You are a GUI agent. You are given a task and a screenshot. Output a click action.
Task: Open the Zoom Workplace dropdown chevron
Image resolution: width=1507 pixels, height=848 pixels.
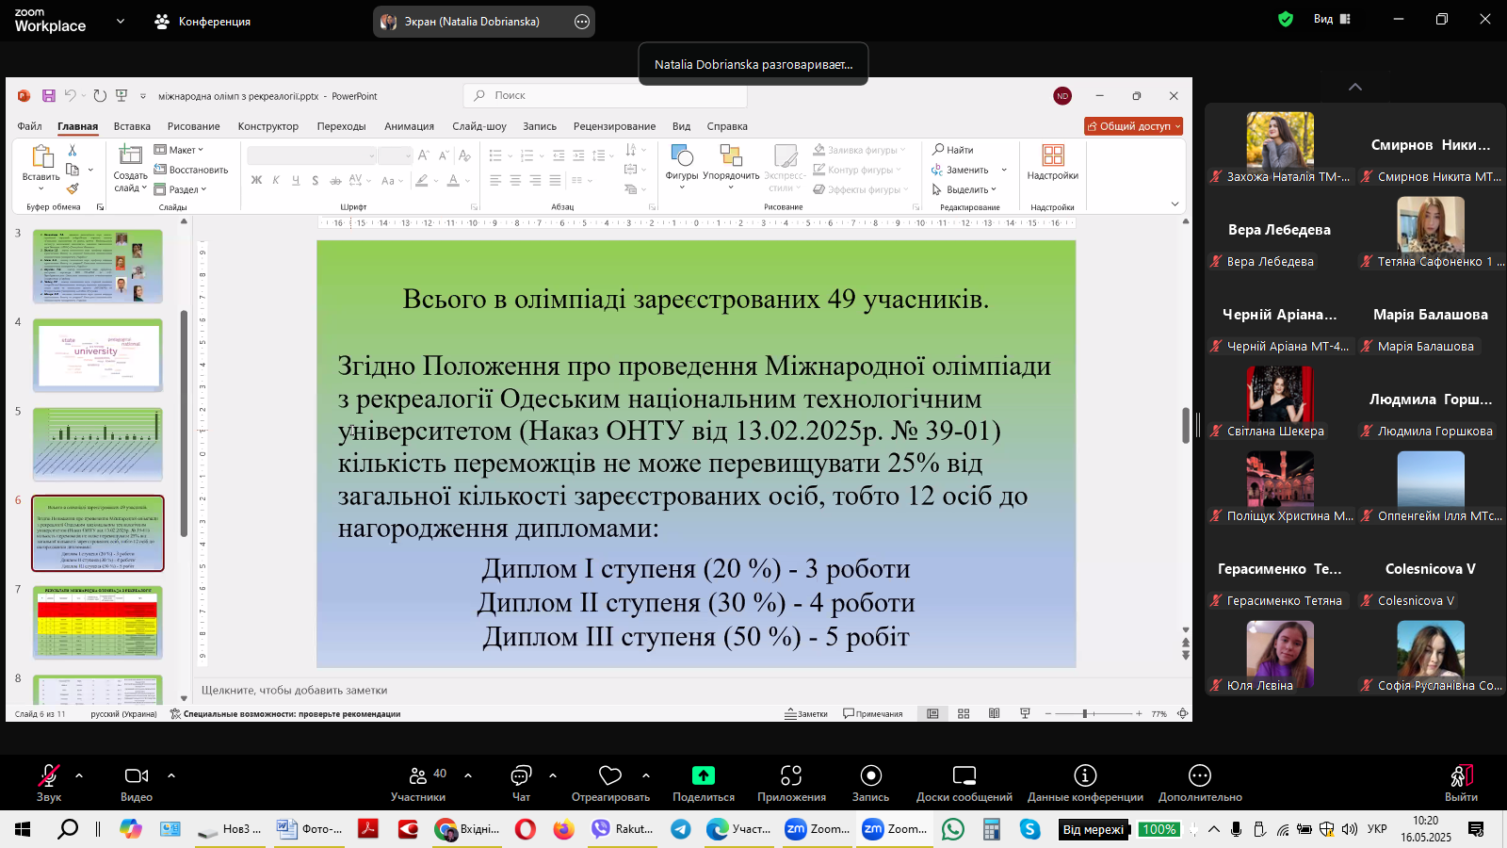tap(121, 21)
